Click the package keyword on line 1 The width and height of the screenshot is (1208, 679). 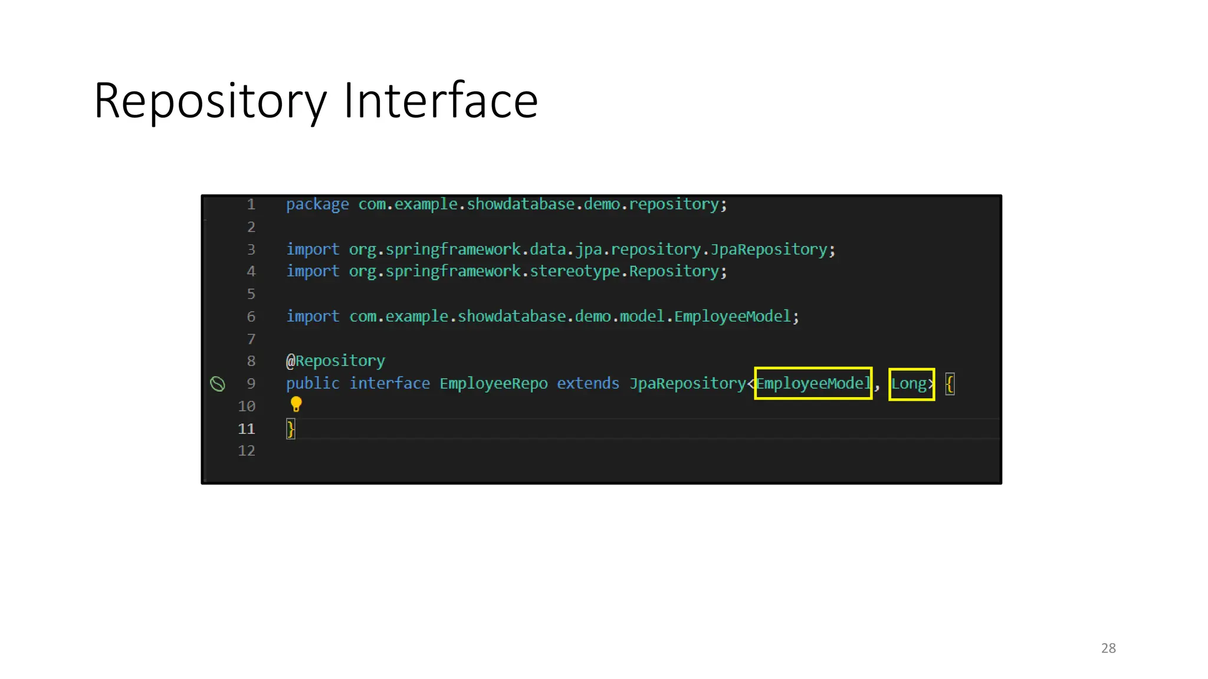[317, 205]
